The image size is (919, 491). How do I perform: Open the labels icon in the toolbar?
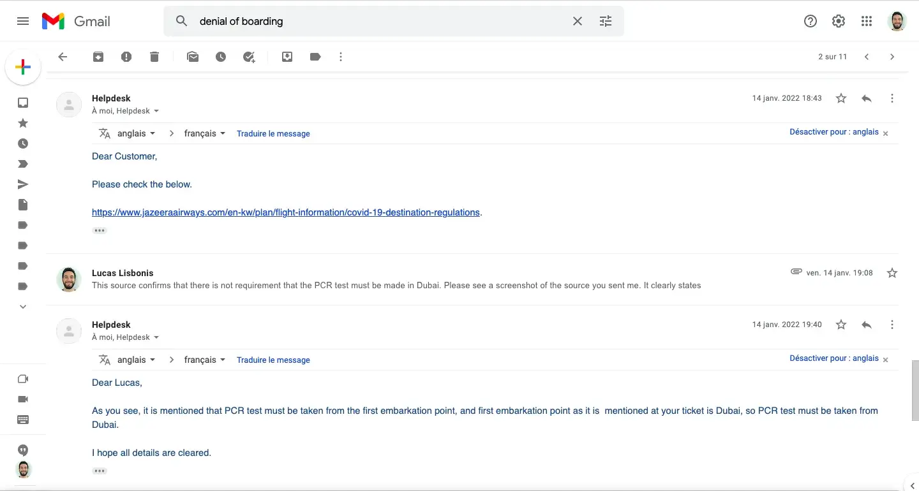(x=315, y=57)
